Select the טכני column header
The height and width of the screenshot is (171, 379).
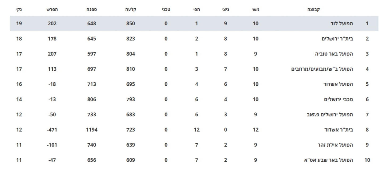tap(166, 10)
